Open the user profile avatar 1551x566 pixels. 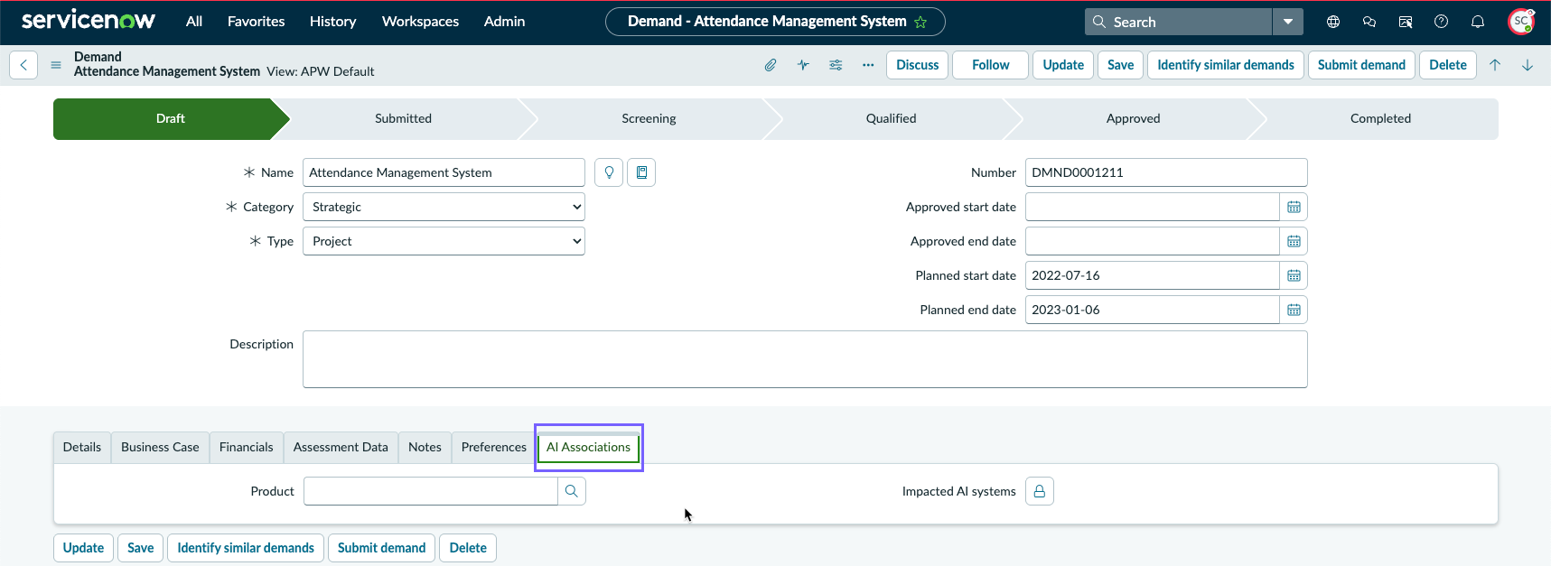pyautogui.click(x=1521, y=22)
